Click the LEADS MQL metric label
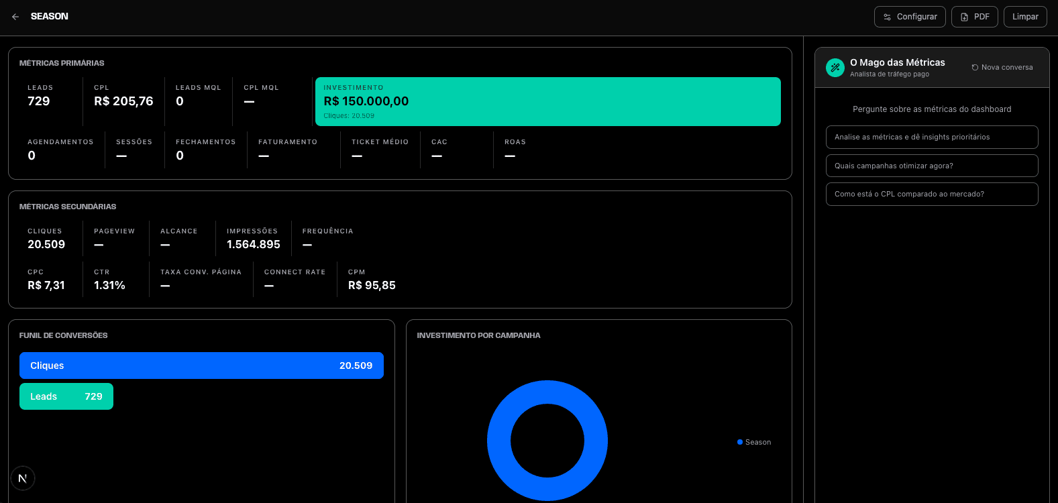 click(x=199, y=88)
